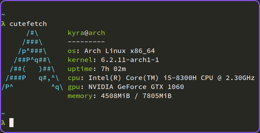Image resolution: width=260 pixels, height=133 pixels.
Task: Select the kernel label
Action: 80,60
